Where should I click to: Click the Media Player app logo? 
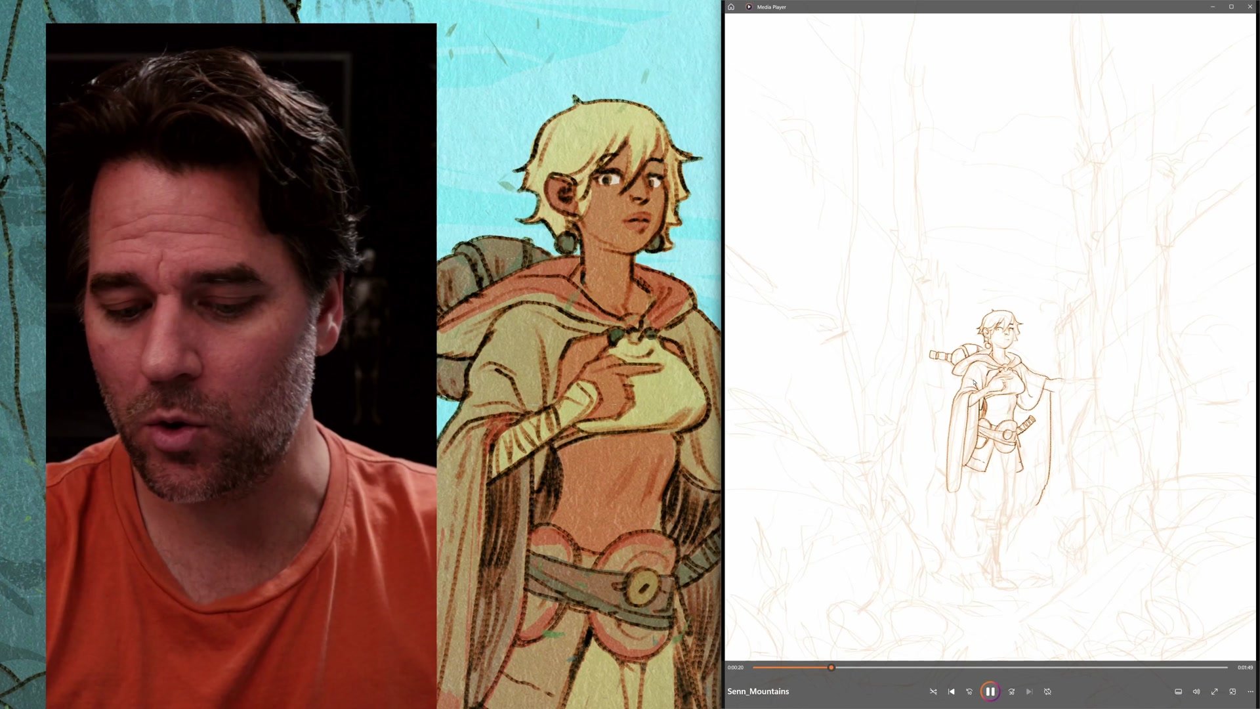point(749,7)
